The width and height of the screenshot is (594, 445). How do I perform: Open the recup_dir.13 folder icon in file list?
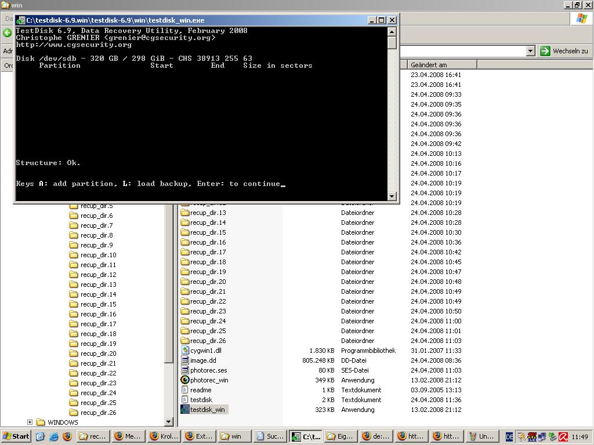point(185,213)
